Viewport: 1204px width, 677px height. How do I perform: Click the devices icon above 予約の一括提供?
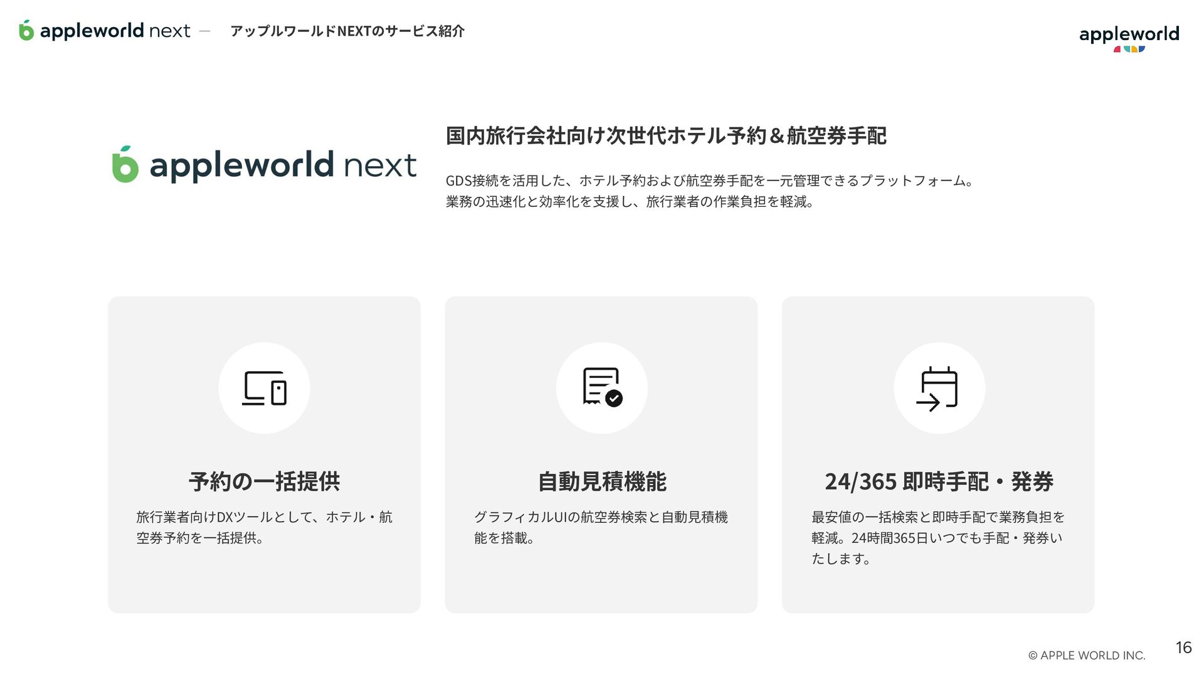pyautogui.click(x=264, y=388)
